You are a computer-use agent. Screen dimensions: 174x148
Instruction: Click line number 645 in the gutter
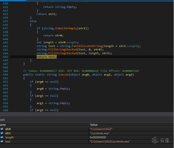(6, 57)
